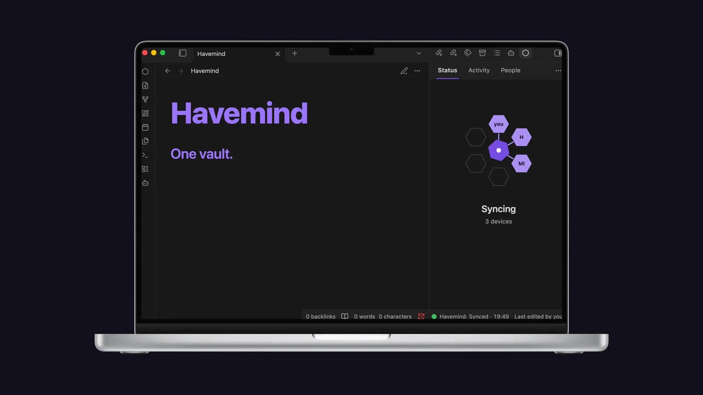Select the Havemind tab title
703x395 pixels.
211,54
